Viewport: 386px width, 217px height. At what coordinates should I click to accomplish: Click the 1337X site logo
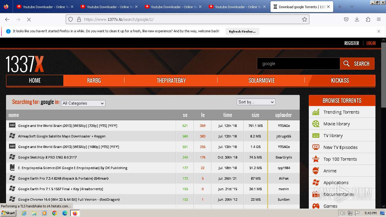25,64
